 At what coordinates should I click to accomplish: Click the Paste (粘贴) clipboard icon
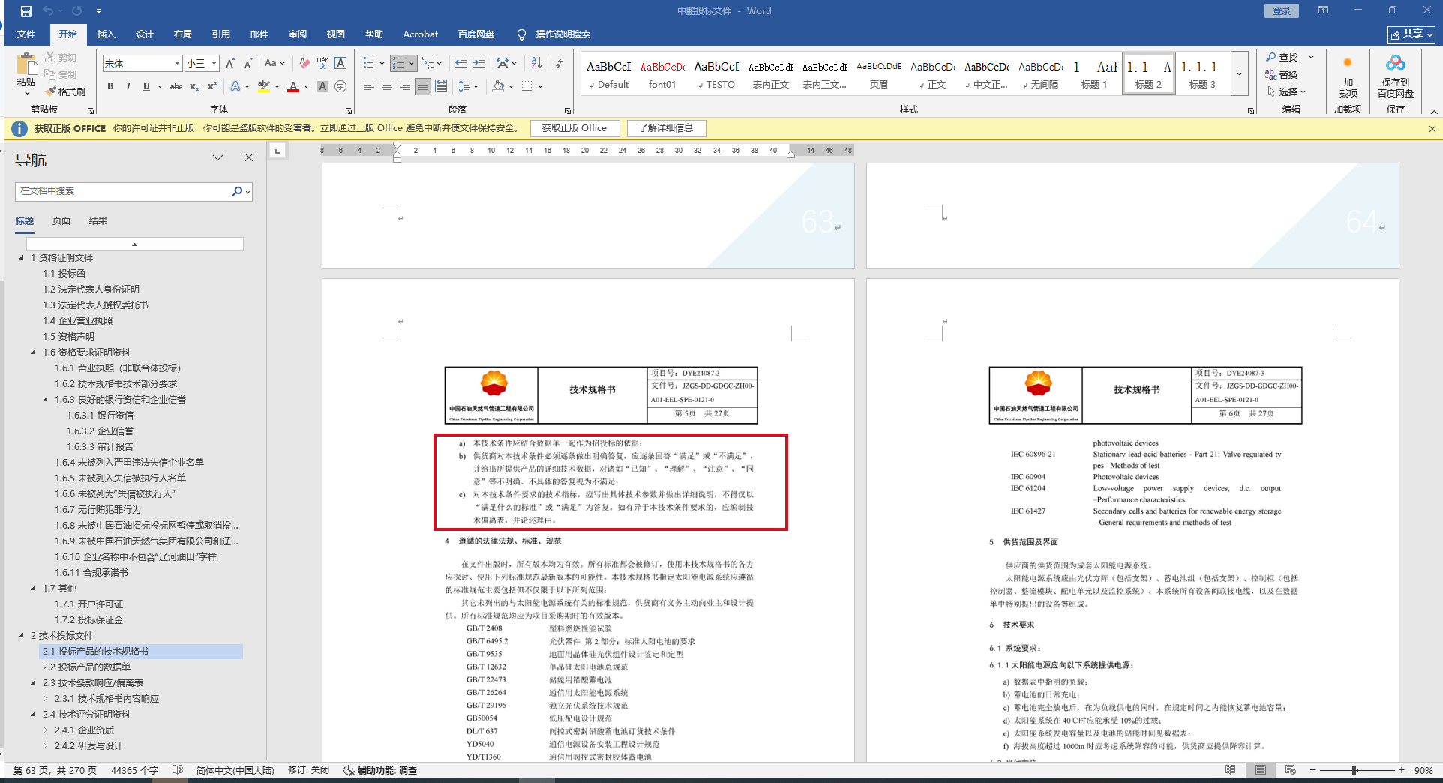26,64
